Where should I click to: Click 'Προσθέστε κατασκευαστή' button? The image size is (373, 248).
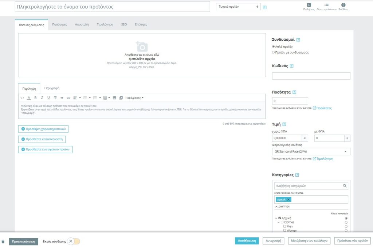(x=42, y=139)
